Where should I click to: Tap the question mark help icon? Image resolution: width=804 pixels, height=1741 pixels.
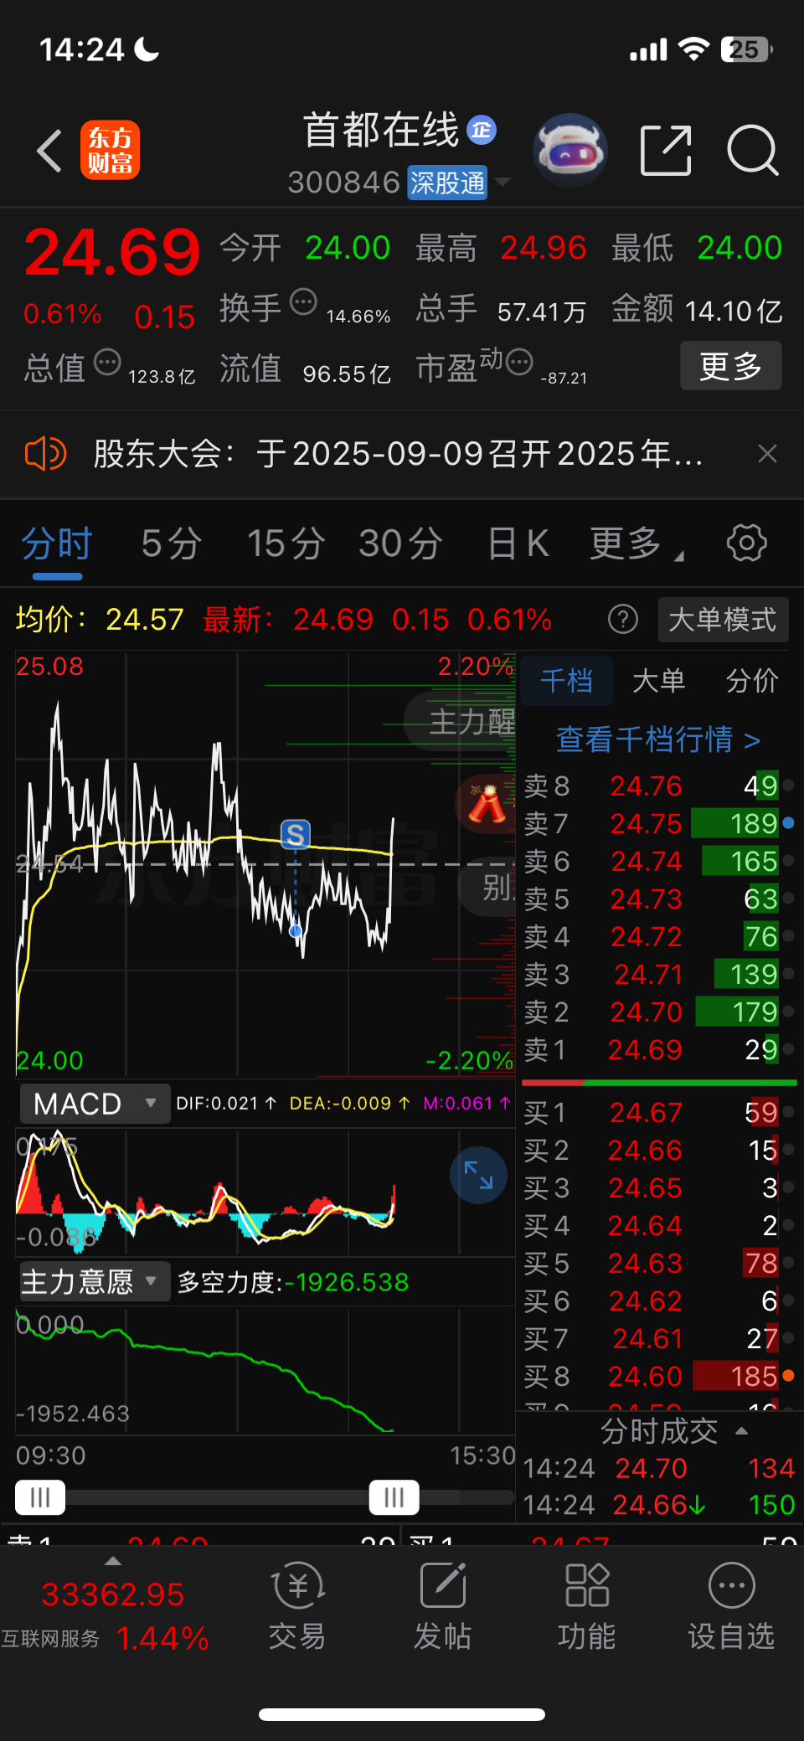[x=623, y=620]
